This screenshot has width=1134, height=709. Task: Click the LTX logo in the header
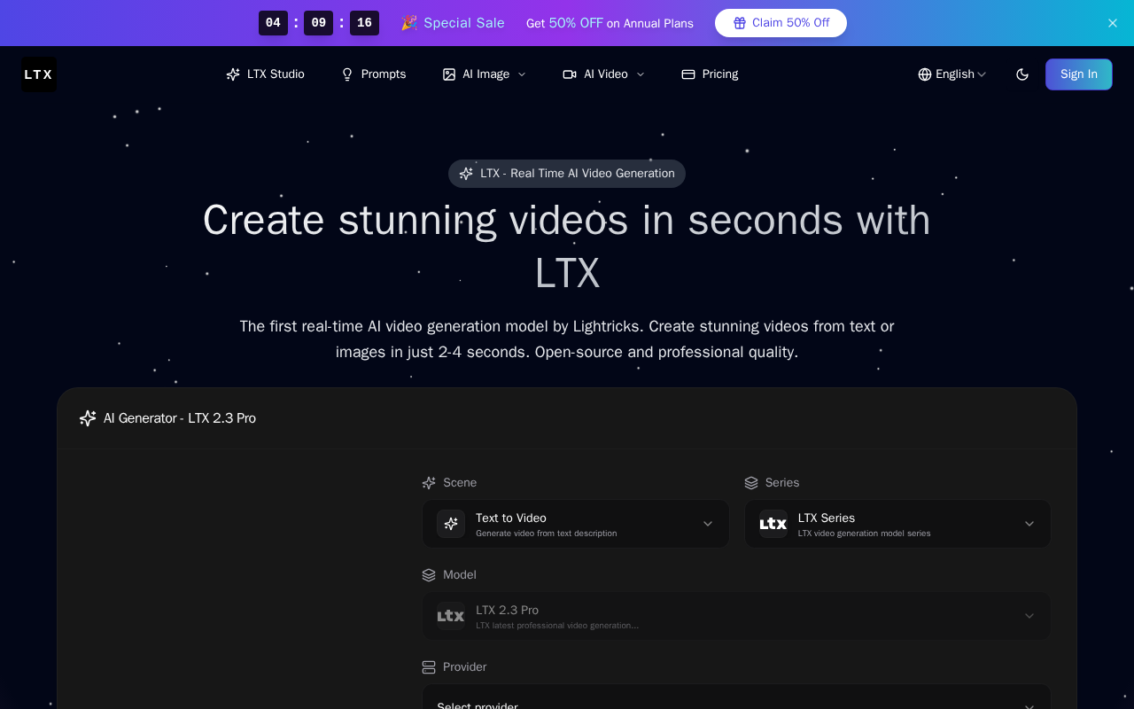tap(39, 74)
